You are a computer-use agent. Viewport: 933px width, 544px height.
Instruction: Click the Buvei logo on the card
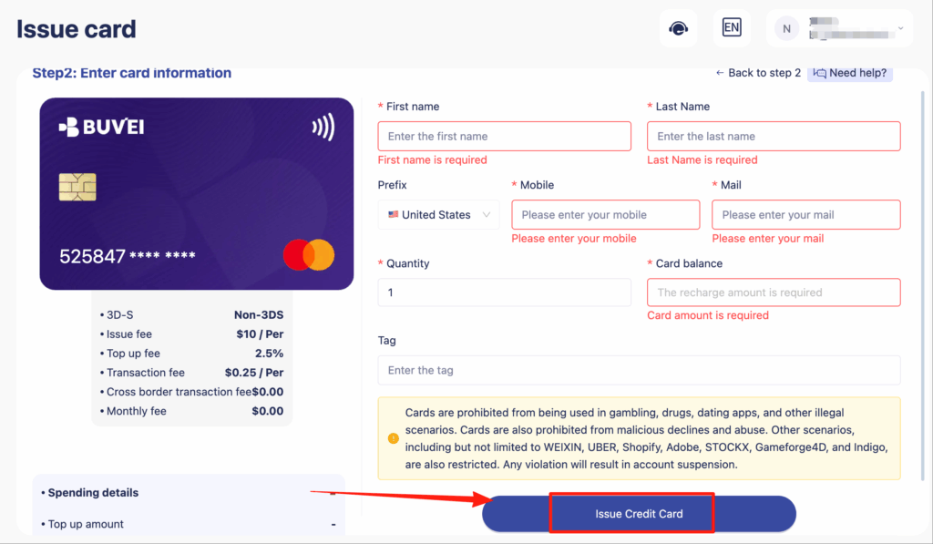pyautogui.click(x=101, y=128)
